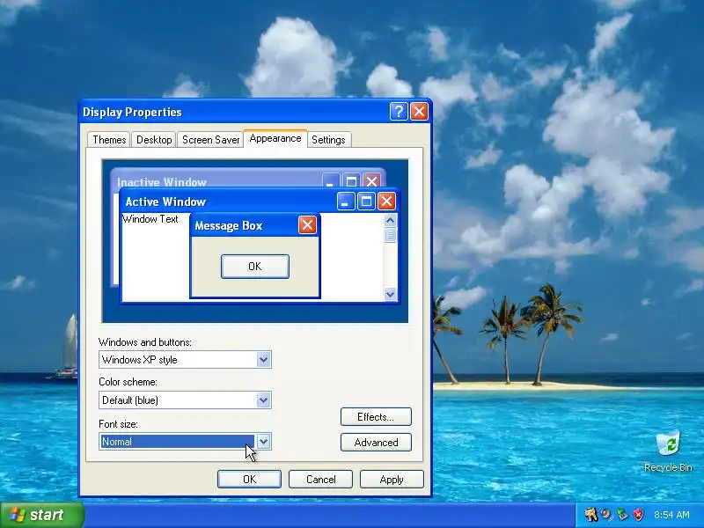Open the Desktop tab

coord(154,140)
